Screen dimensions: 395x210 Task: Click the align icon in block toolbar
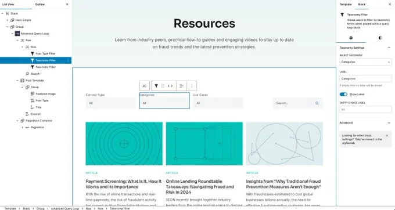click(x=181, y=86)
